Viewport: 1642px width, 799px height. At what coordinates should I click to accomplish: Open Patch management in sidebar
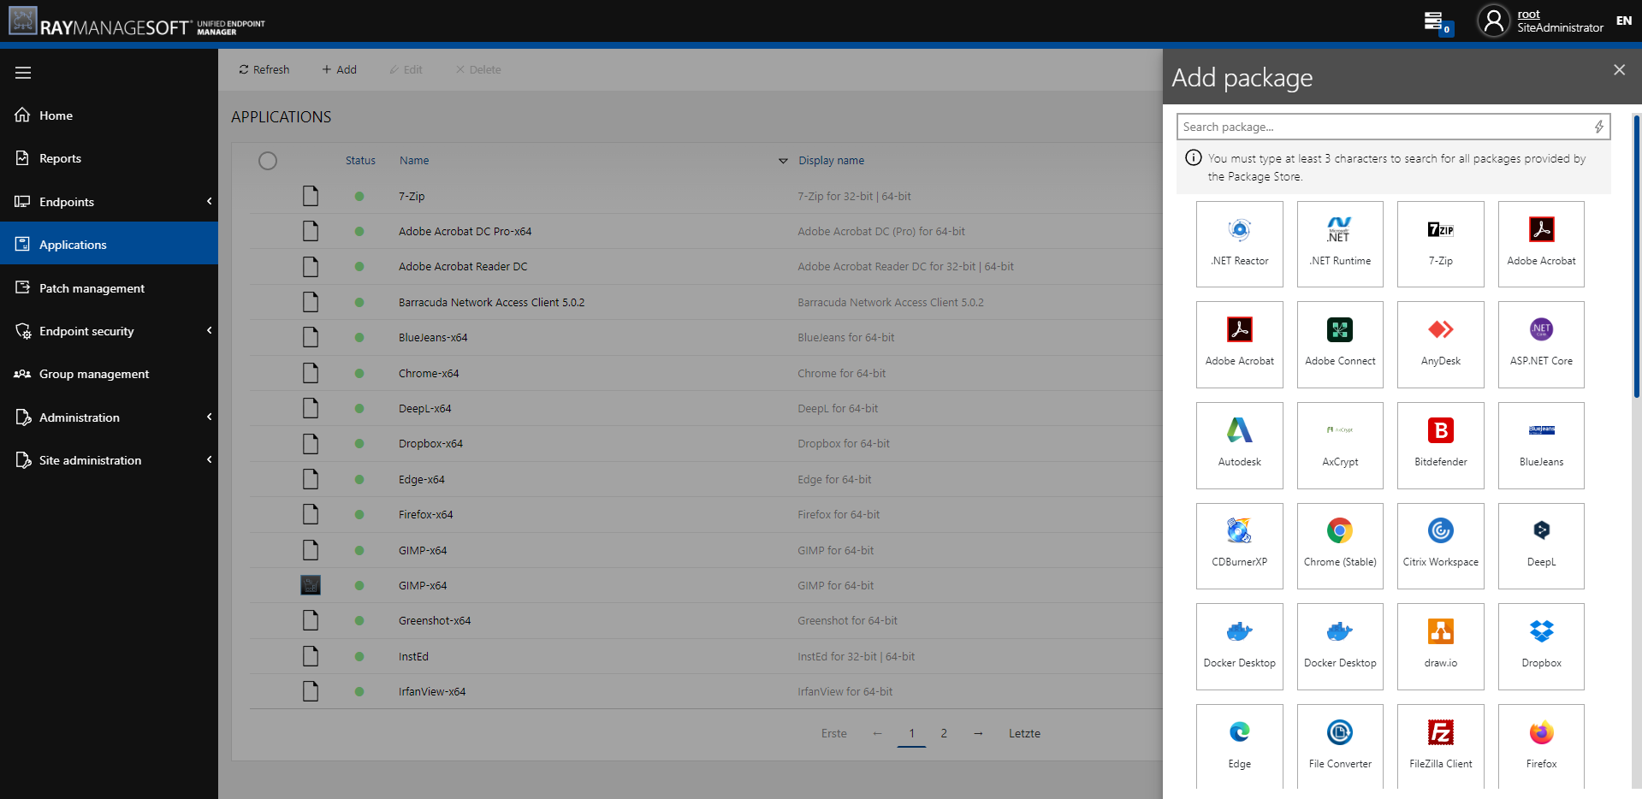click(109, 287)
